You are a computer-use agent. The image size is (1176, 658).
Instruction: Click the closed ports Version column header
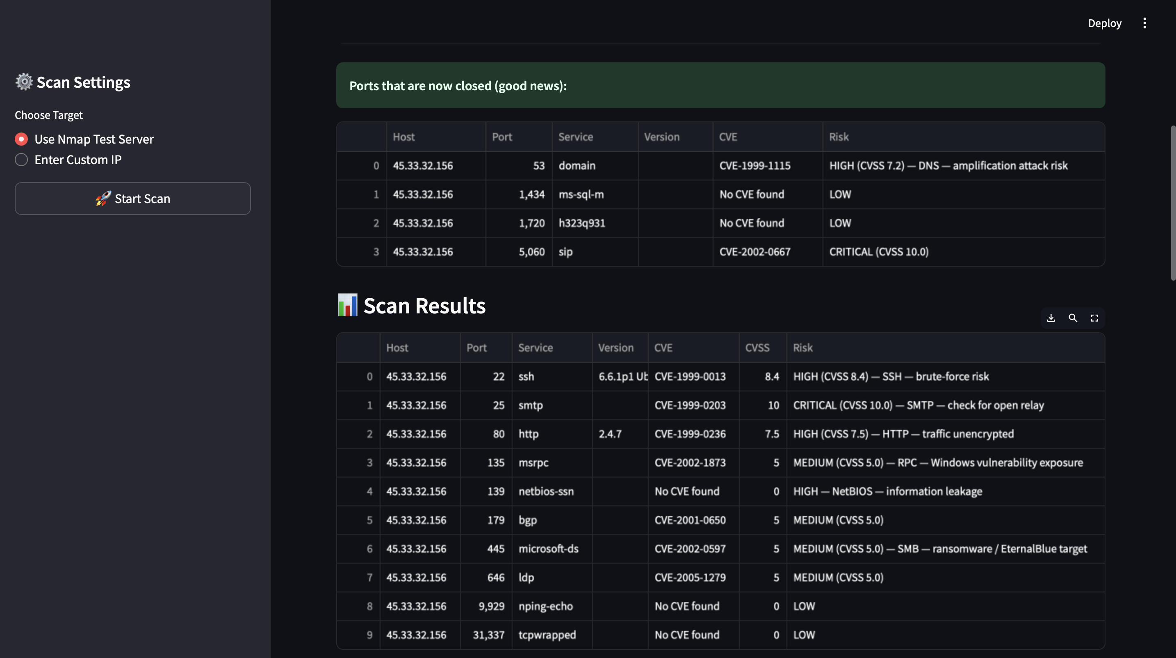tap(675, 137)
